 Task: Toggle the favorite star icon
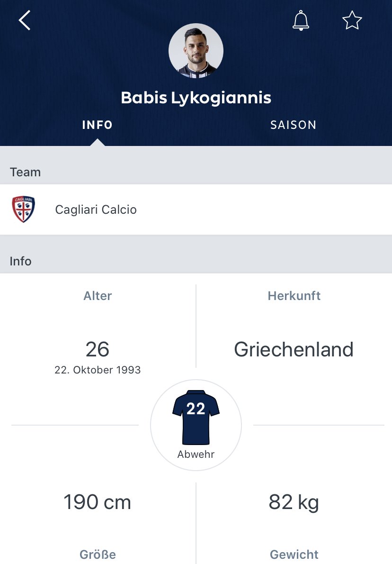click(352, 20)
